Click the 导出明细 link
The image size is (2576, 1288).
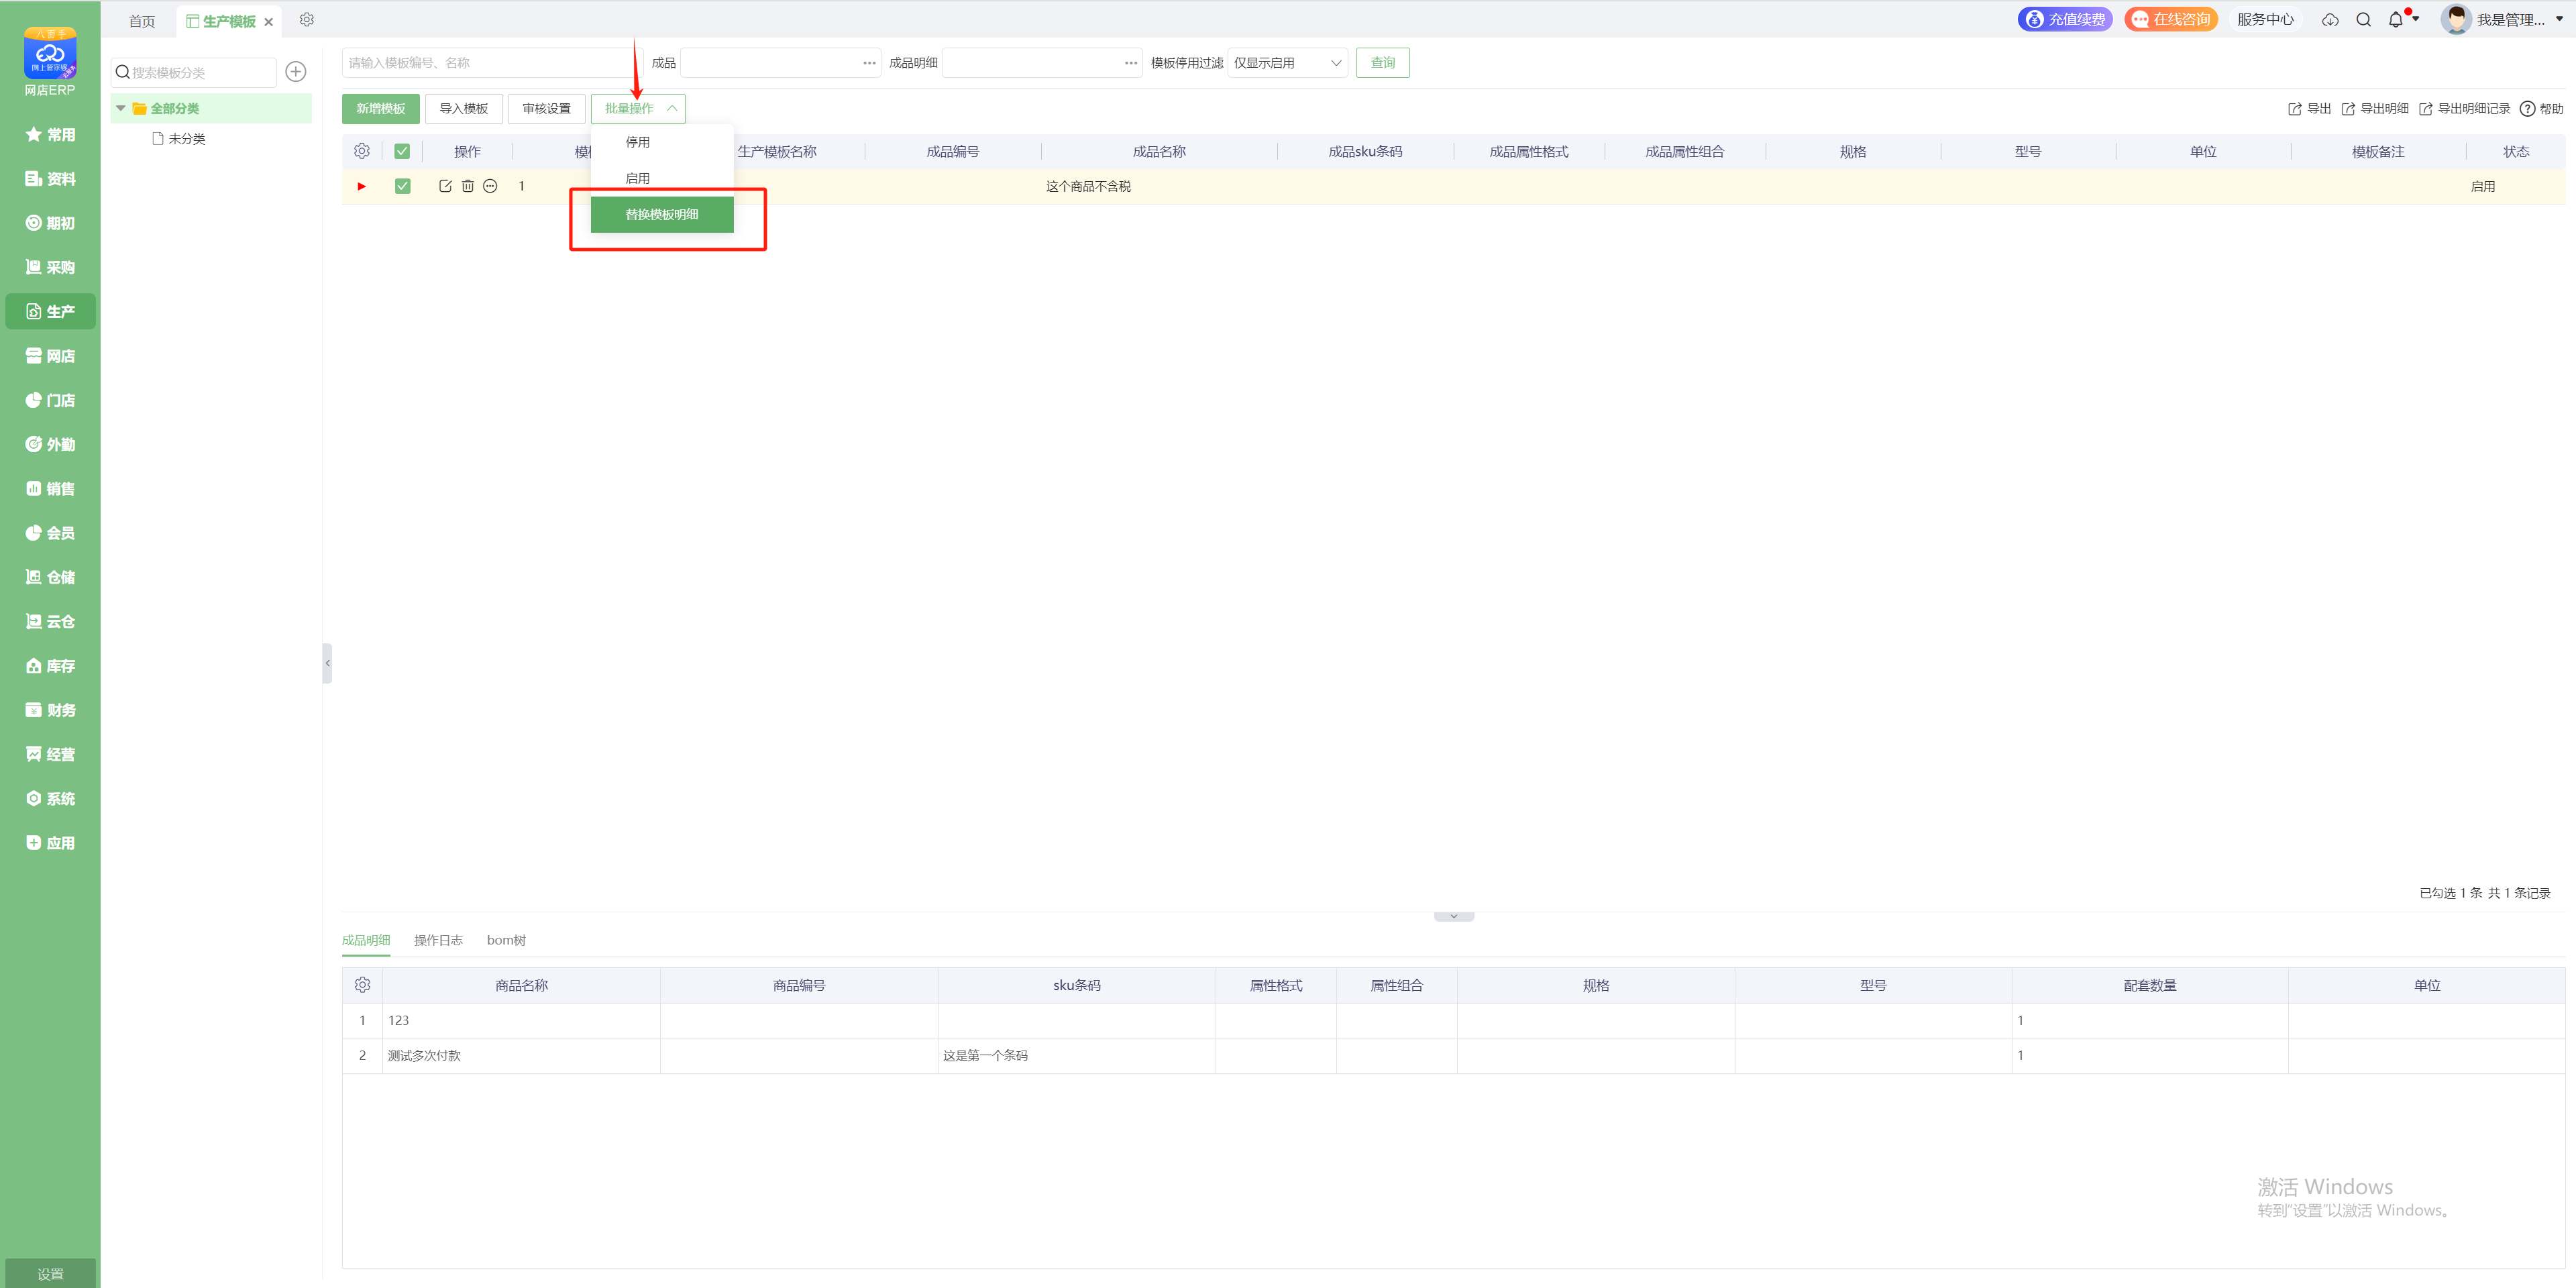pos(2375,109)
